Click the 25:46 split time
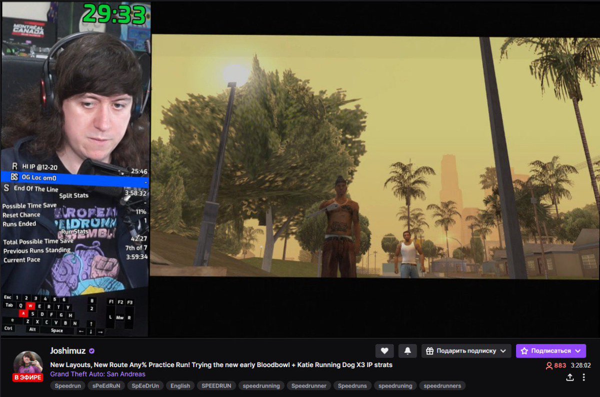The height and width of the screenshot is (397, 600). coord(138,171)
